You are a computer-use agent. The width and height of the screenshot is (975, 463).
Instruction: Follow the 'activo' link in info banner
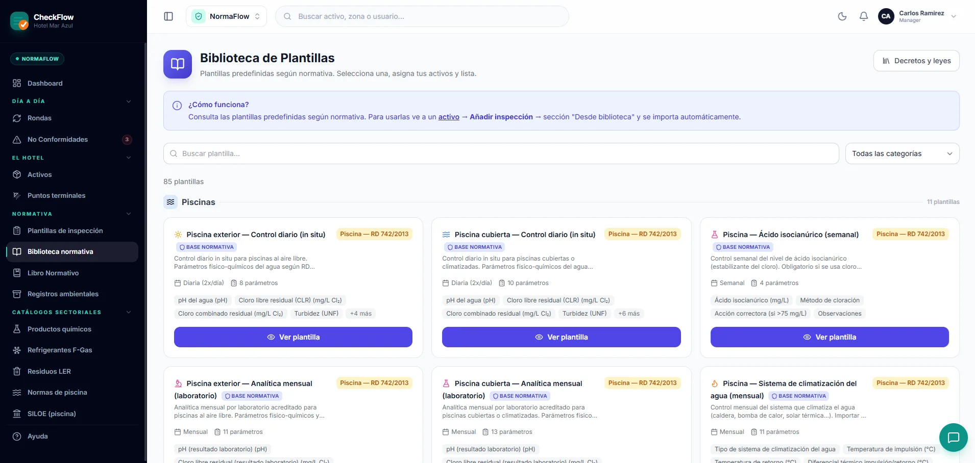pyautogui.click(x=449, y=117)
